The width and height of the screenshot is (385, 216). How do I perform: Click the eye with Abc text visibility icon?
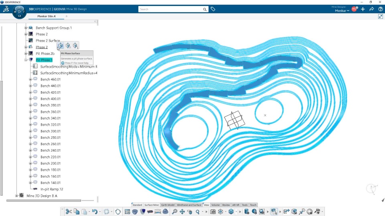(x=318, y=212)
